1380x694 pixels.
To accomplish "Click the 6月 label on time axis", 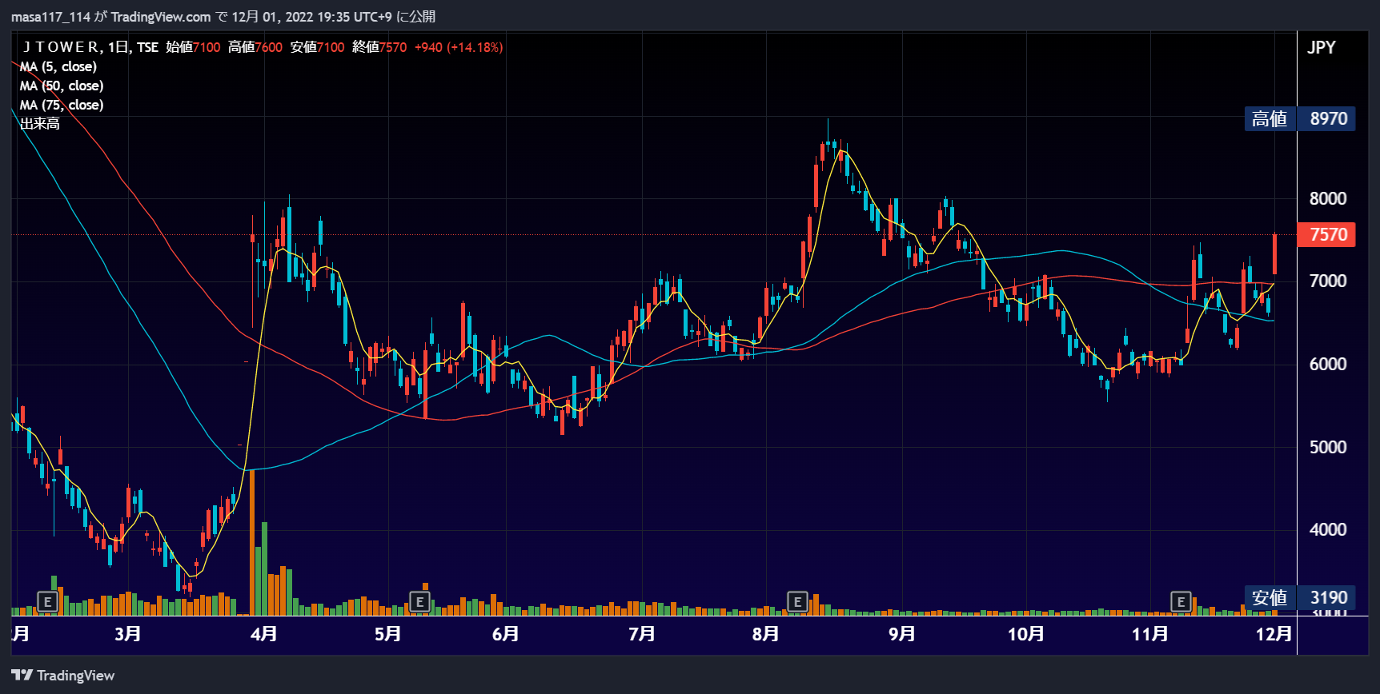I will [x=506, y=634].
